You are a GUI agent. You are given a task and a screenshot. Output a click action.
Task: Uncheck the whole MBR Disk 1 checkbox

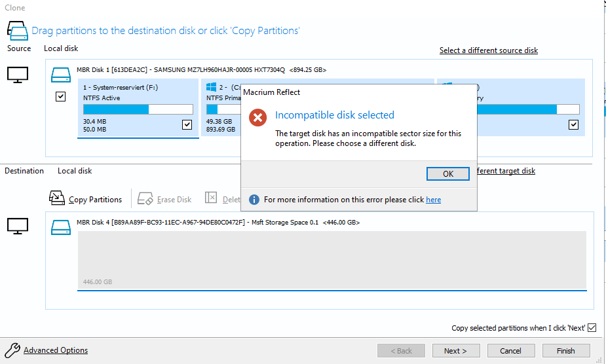pos(60,96)
